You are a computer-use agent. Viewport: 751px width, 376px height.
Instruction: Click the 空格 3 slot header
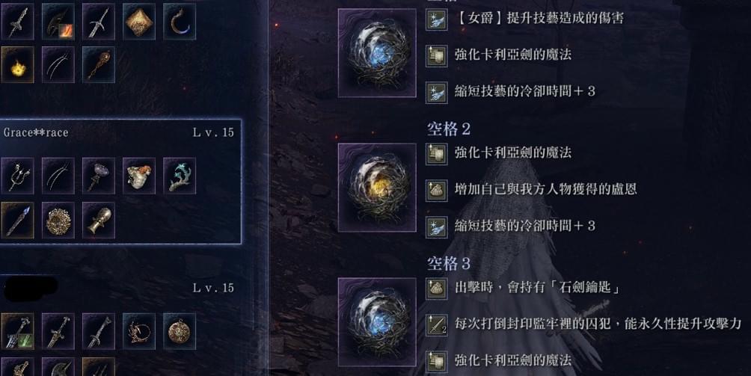click(x=449, y=263)
